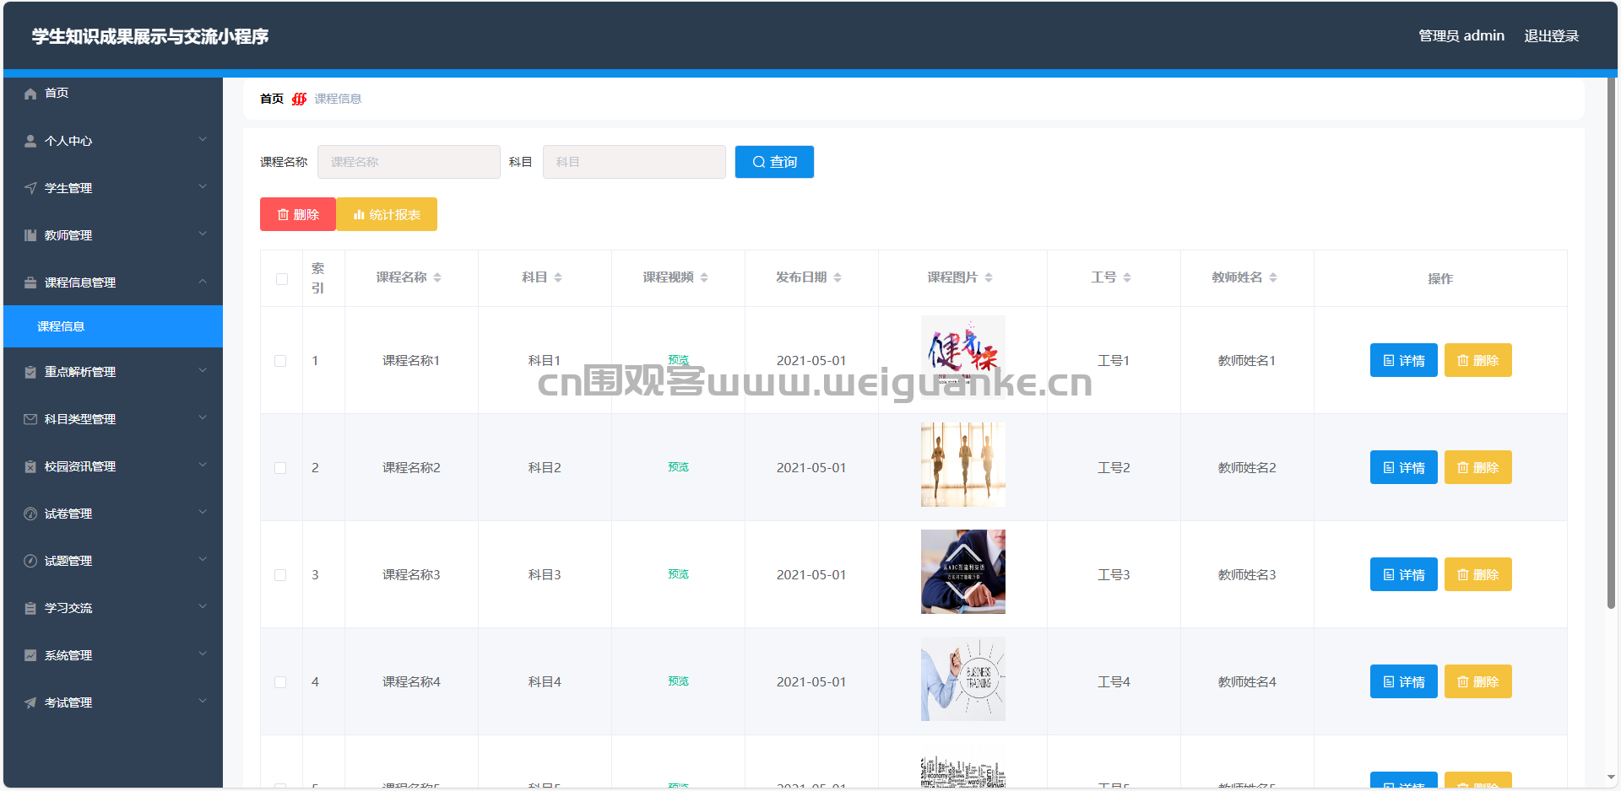
Task: Sort by 课程视频 column arrows
Action: pyautogui.click(x=704, y=277)
